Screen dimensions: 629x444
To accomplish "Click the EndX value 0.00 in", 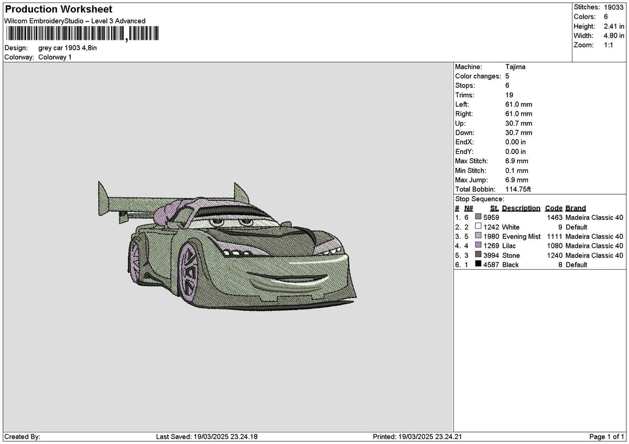I will 515,142.
